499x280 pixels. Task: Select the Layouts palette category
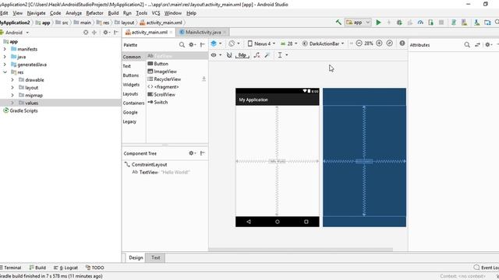click(130, 94)
